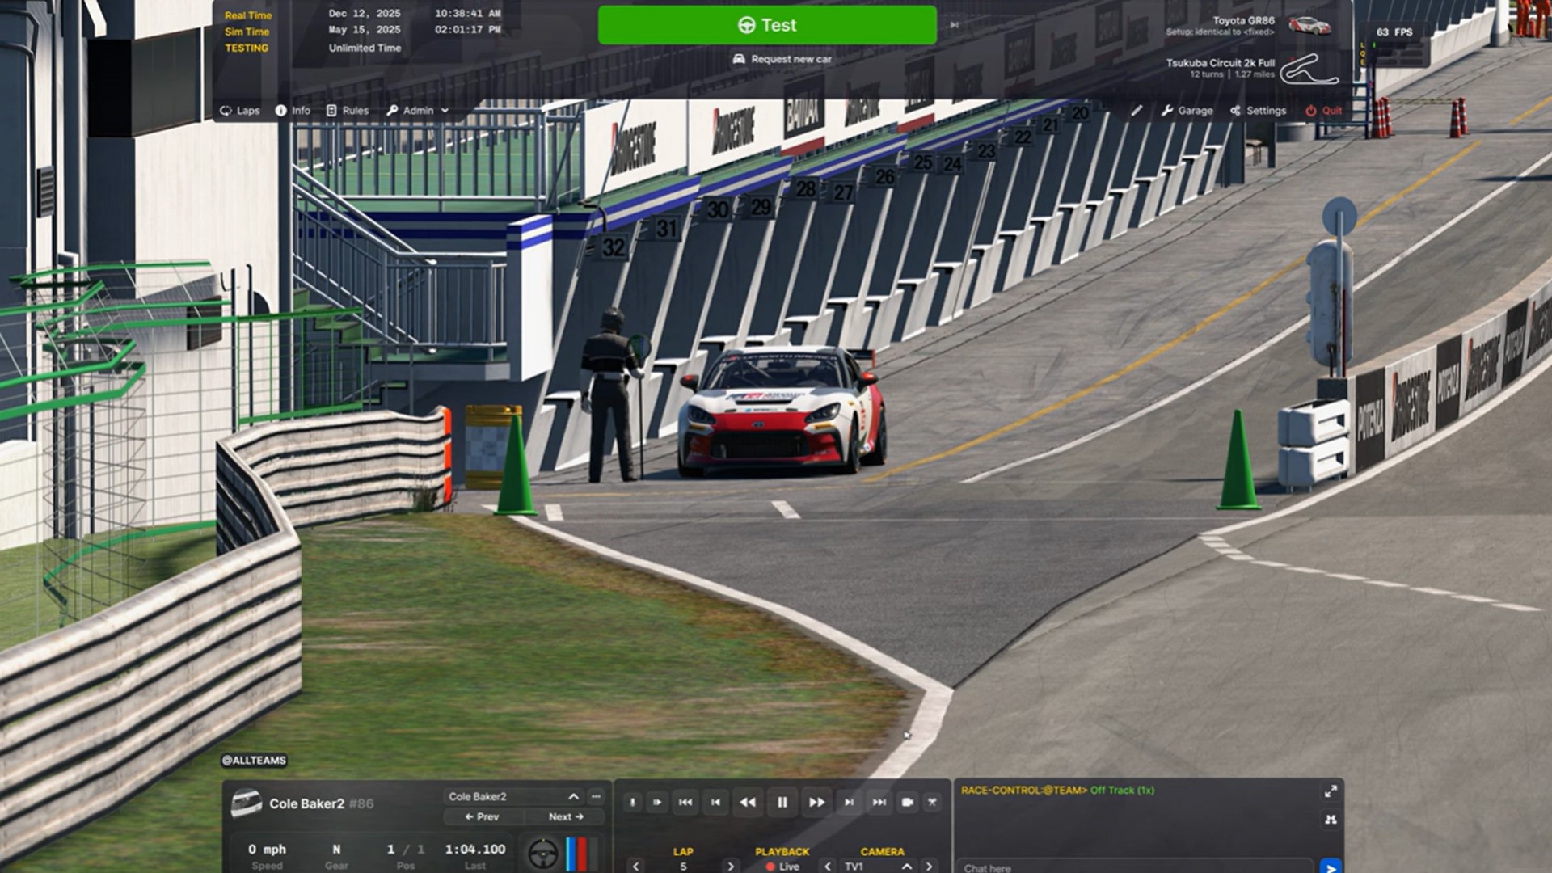Click the Quit button
This screenshot has width=1552, height=873.
click(x=1323, y=111)
